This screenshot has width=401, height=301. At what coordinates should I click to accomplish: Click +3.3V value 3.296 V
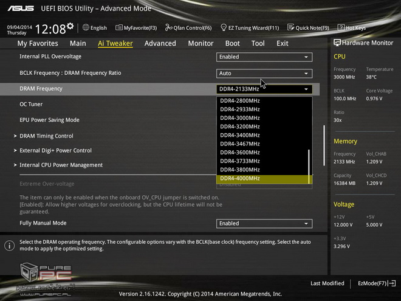tap(341, 246)
